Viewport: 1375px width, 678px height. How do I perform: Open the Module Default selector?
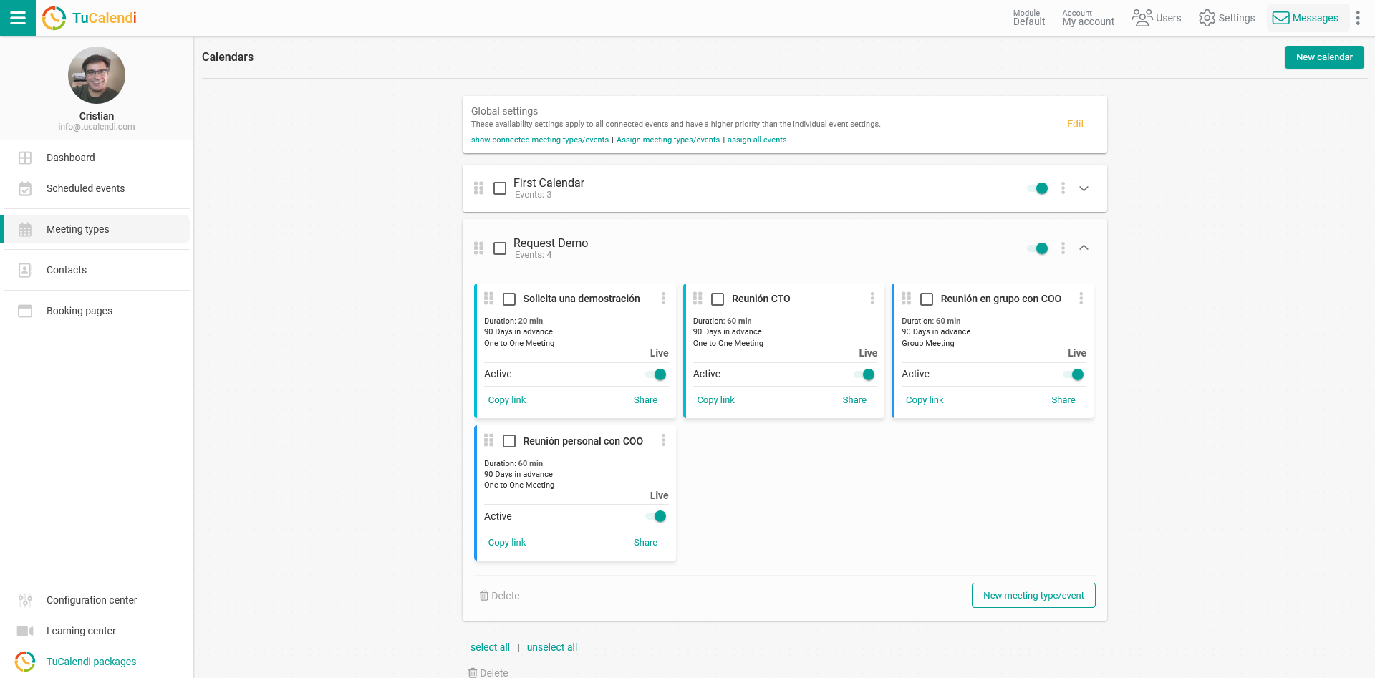(x=1028, y=18)
